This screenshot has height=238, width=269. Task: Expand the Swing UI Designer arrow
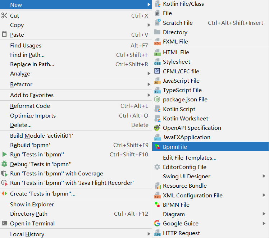point(264,176)
